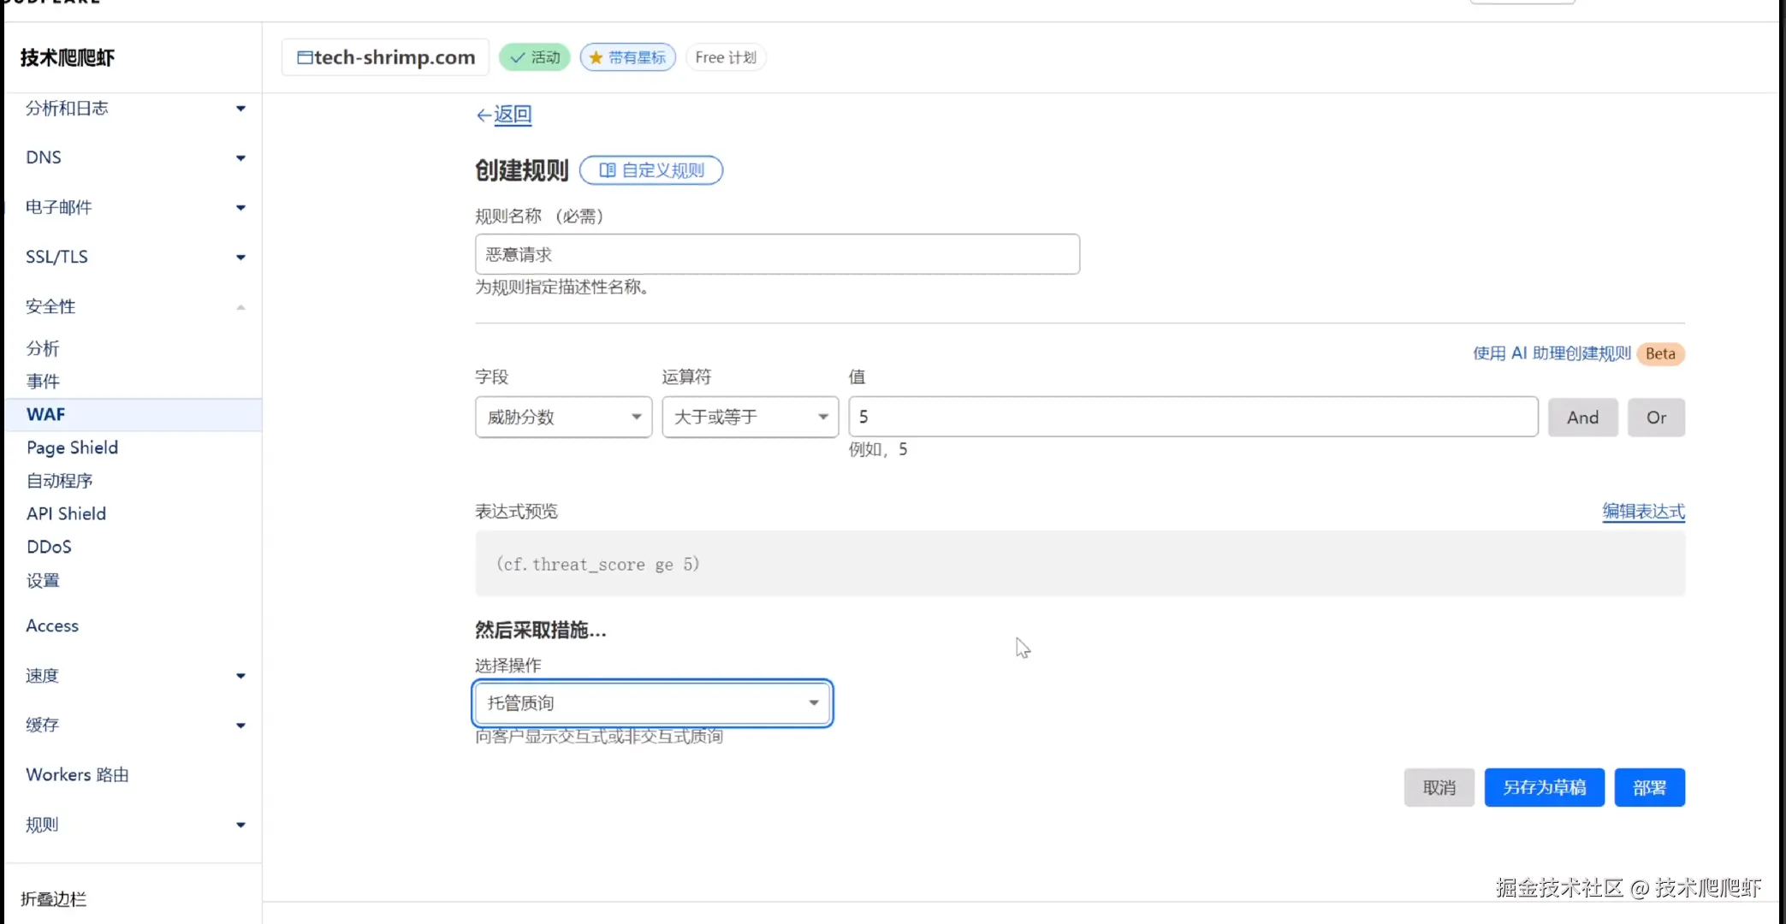
Task: Click the star icon in 带有星标 badge
Action: click(596, 57)
